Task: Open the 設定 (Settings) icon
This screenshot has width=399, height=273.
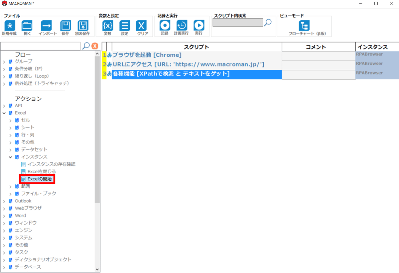Action: [125, 26]
